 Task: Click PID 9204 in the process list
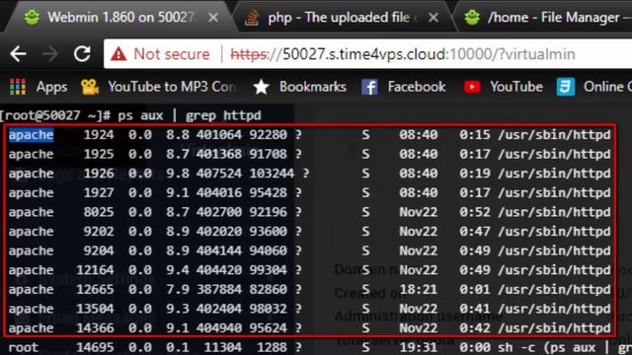point(99,250)
